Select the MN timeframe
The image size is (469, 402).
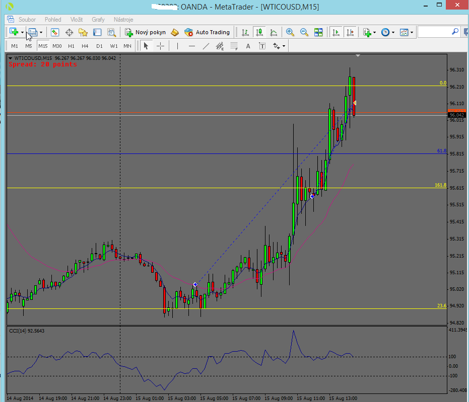click(127, 46)
